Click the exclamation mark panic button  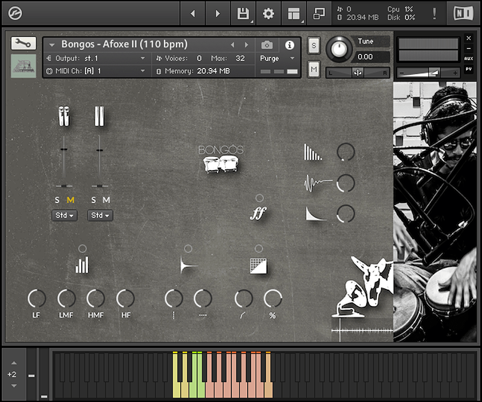[434, 14]
